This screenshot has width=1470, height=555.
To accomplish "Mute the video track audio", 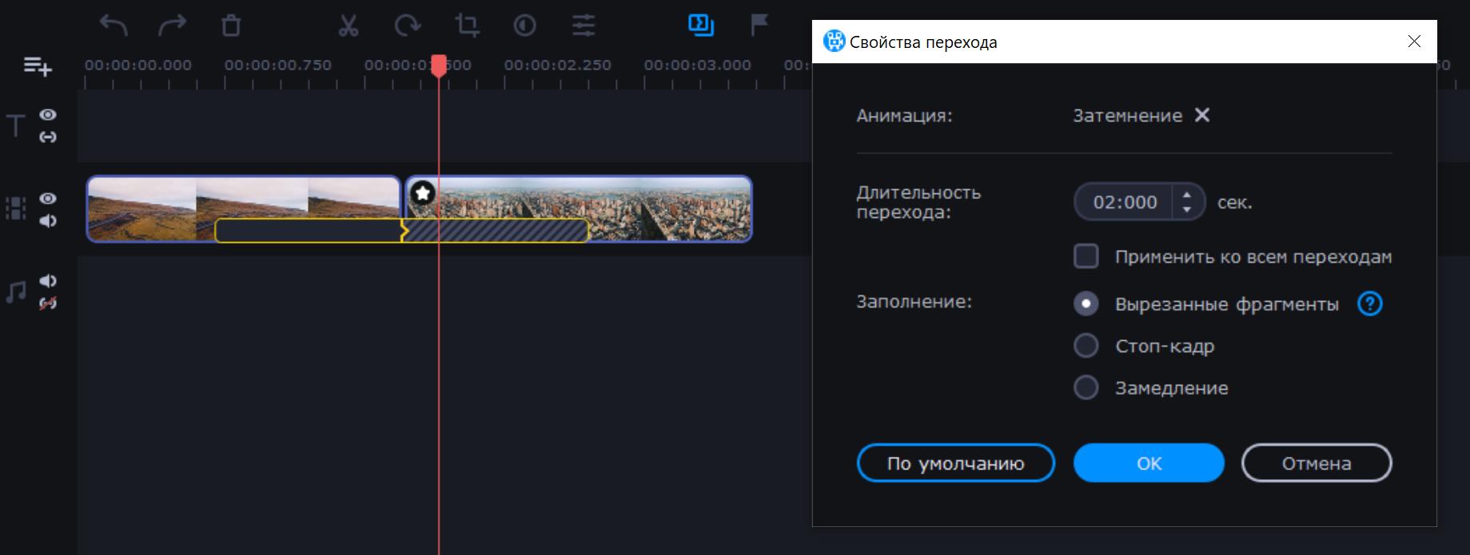I will tap(48, 220).
